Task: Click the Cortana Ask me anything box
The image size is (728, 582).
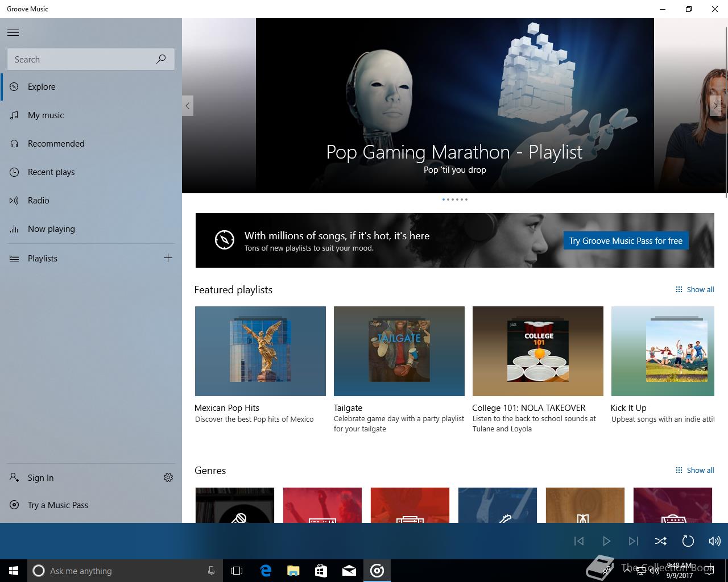Action: coord(124,571)
